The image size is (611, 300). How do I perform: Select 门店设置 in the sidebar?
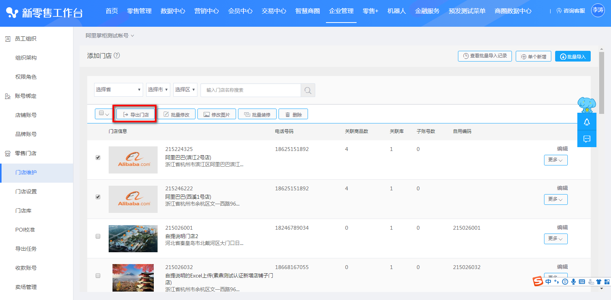pos(26,191)
